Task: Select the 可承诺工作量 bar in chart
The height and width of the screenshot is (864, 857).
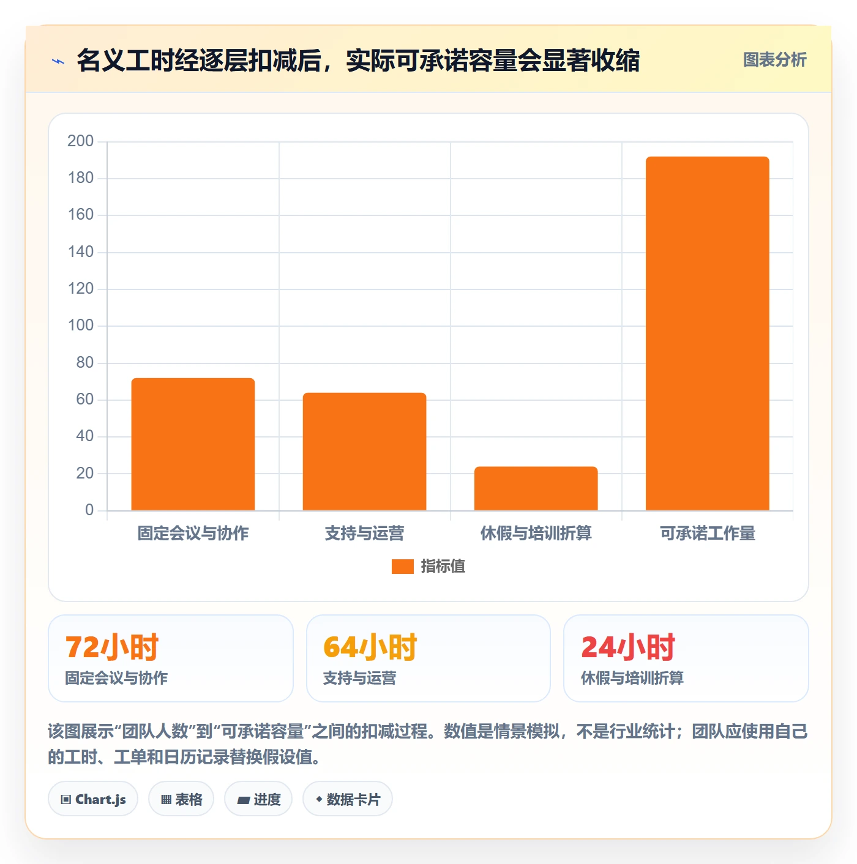Action: coord(707,333)
